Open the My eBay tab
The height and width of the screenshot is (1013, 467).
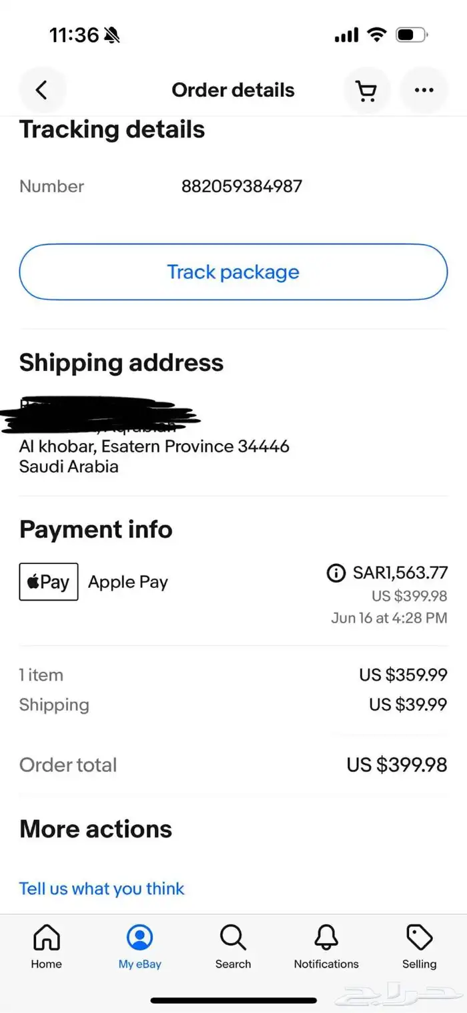click(140, 945)
